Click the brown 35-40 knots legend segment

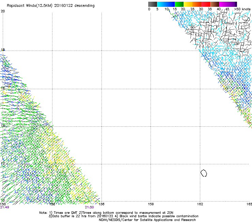tap(215, 4)
